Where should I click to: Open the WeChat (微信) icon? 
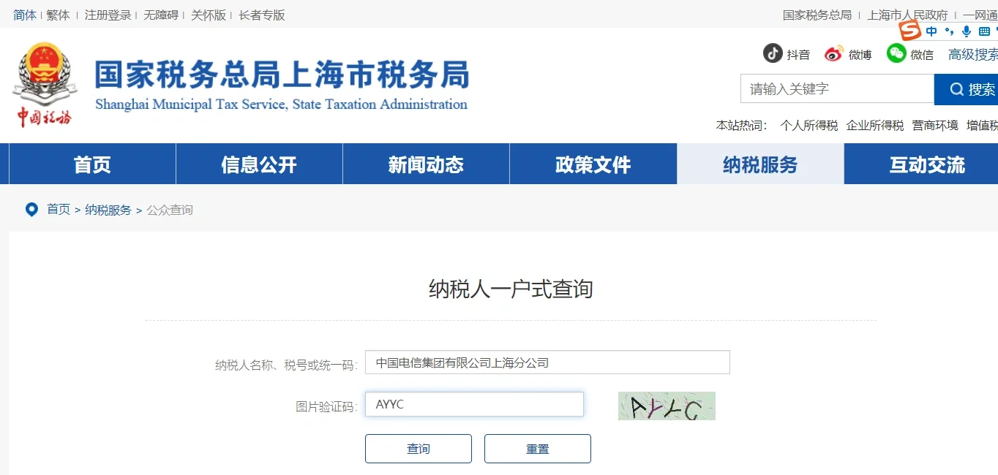[x=895, y=53]
